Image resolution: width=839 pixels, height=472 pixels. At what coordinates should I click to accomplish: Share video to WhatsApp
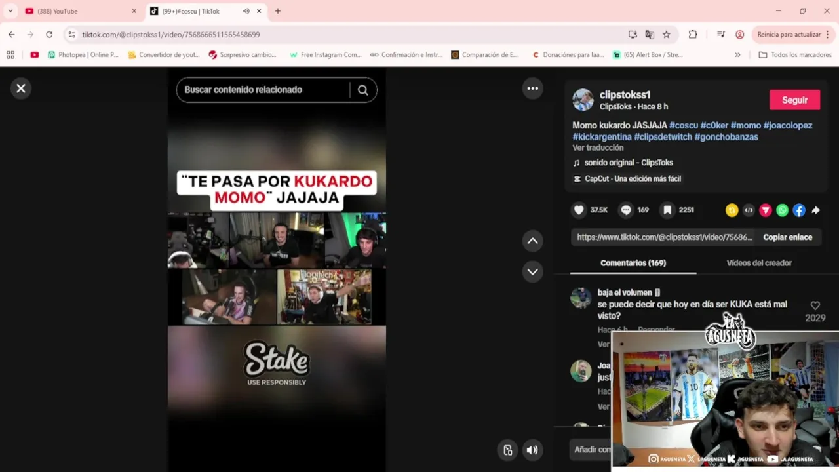tap(783, 210)
